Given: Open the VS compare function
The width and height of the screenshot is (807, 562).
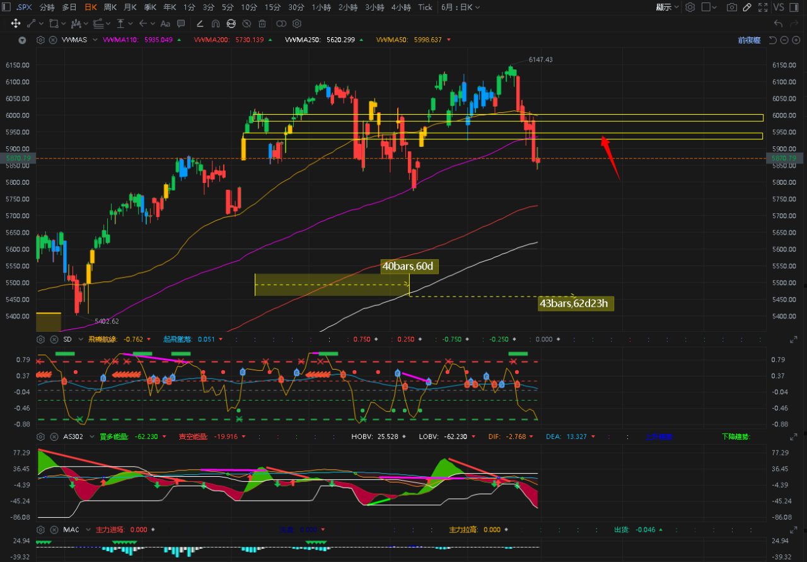Looking at the screenshot, I should pos(778,7).
